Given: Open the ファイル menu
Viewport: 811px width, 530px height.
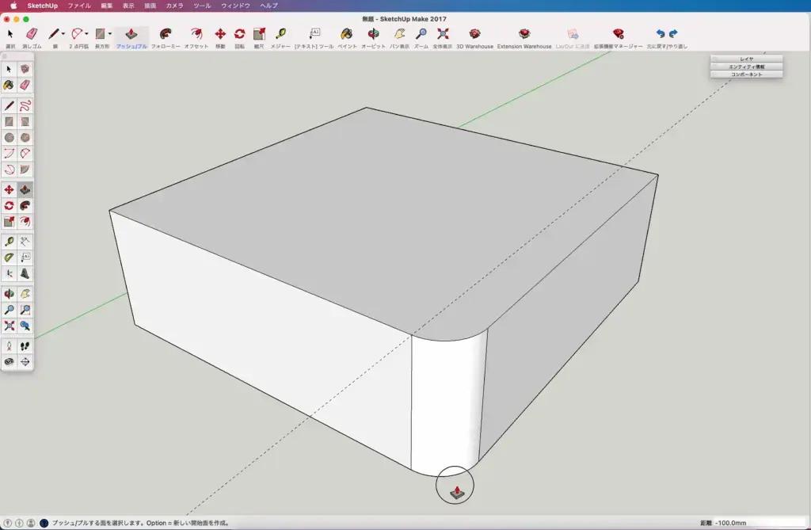Looking at the screenshot, I should tap(79, 6).
